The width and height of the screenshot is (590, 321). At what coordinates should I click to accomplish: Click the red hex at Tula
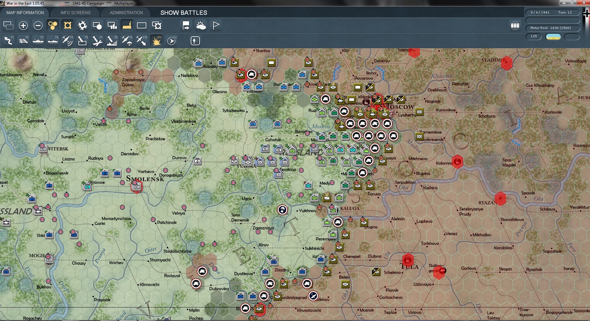[408, 260]
